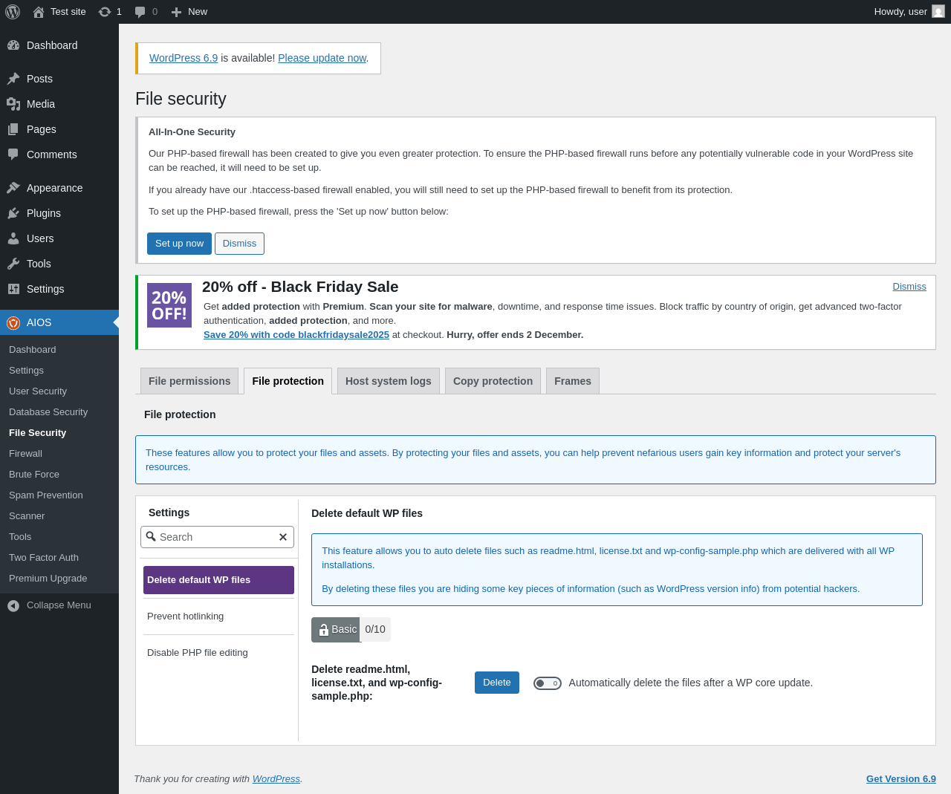The height and width of the screenshot is (794, 951).
Task: Expand the Howdy, user account menu
Action: [900, 12]
